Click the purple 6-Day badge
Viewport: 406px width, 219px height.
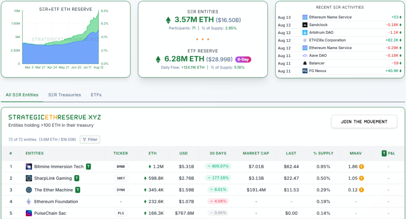(243, 59)
